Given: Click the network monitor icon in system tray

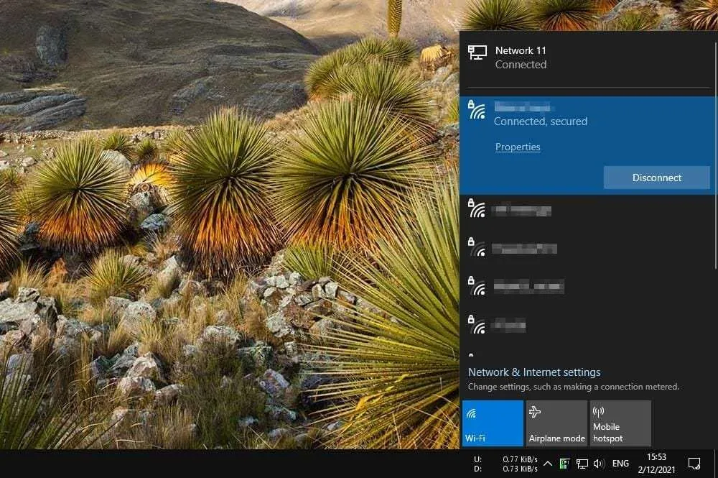Looking at the screenshot, I should pos(582,464).
